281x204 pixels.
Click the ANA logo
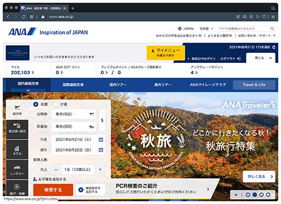23,32
